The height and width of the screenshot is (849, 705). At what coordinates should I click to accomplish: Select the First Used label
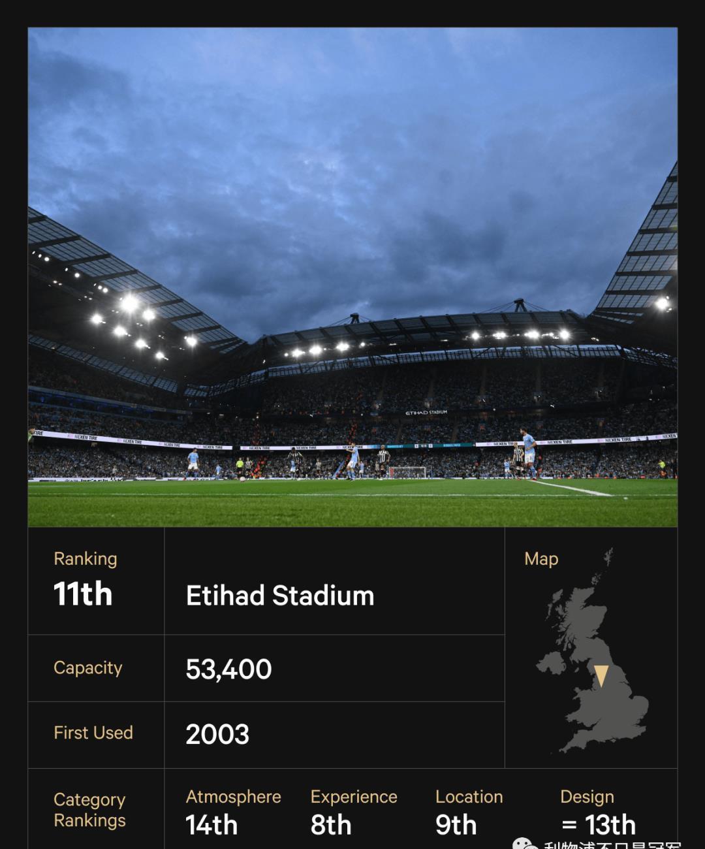93,733
